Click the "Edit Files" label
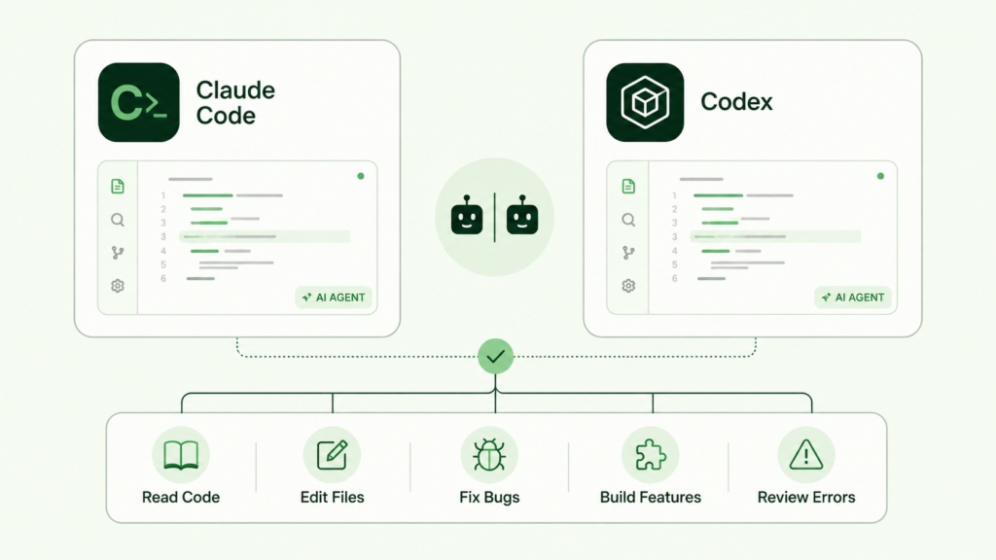The image size is (996, 560). click(333, 497)
